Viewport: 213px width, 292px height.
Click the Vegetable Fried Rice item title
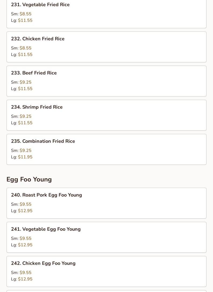tap(40, 5)
